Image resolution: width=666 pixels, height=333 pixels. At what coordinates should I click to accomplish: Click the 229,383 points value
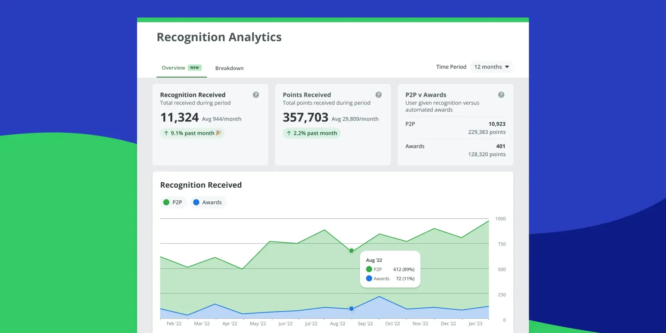point(487,132)
